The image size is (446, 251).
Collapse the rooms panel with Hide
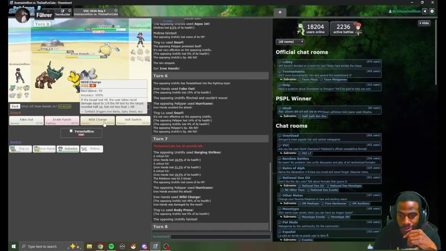pos(424,23)
